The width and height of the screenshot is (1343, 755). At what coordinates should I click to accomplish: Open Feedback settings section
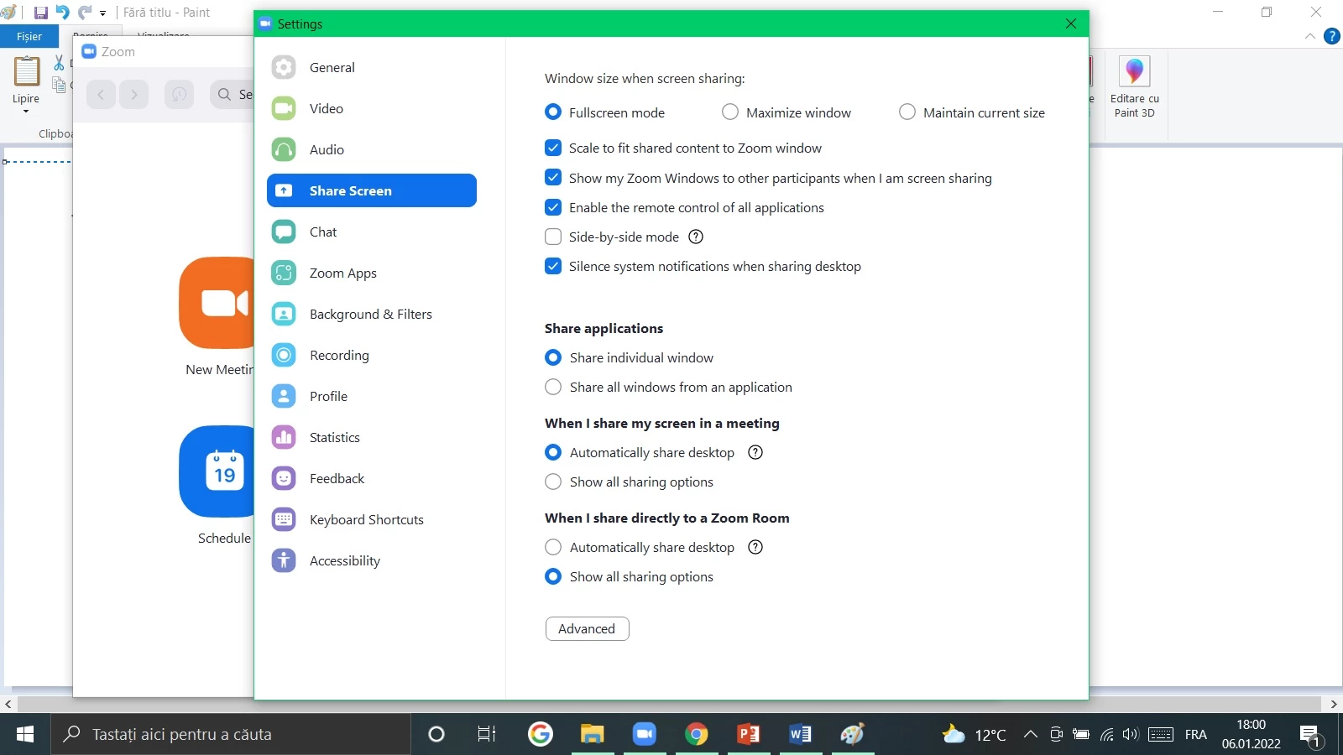click(x=372, y=478)
